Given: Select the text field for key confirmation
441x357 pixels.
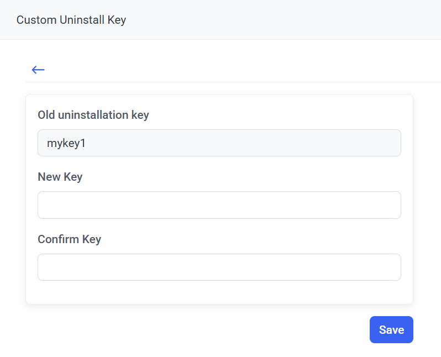Looking at the screenshot, I should coord(219,267).
